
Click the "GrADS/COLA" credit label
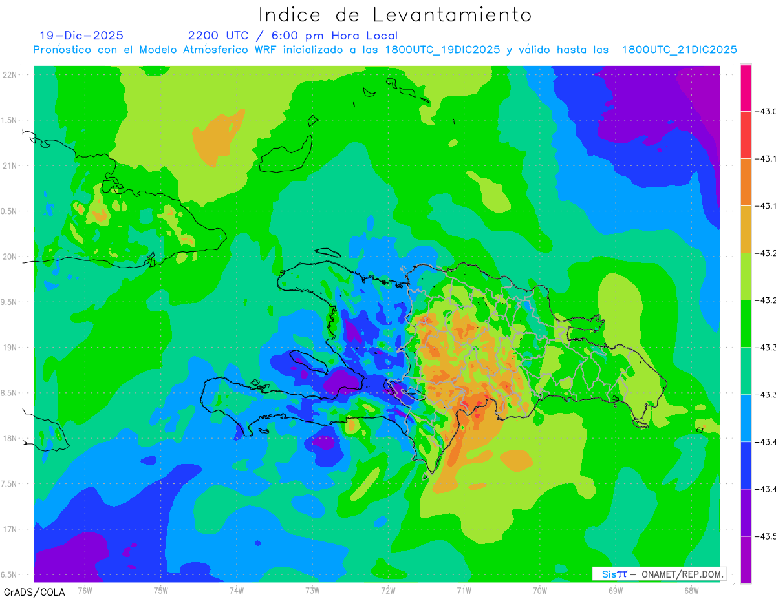[34, 592]
